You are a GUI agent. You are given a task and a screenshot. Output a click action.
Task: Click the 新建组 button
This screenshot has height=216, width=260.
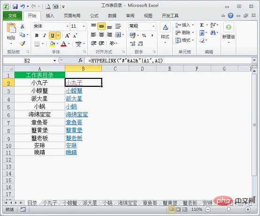pos(229,33)
